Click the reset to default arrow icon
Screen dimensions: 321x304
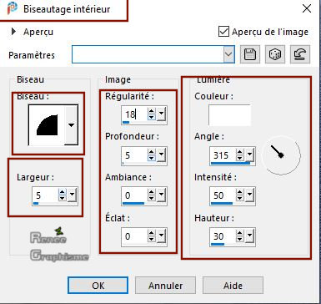pyautogui.click(x=300, y=54)
